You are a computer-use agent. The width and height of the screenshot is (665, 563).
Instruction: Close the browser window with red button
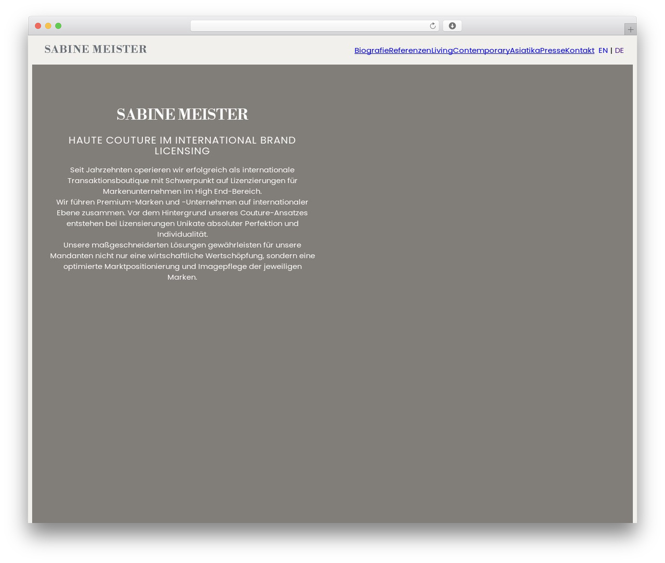tap(38, 26)
